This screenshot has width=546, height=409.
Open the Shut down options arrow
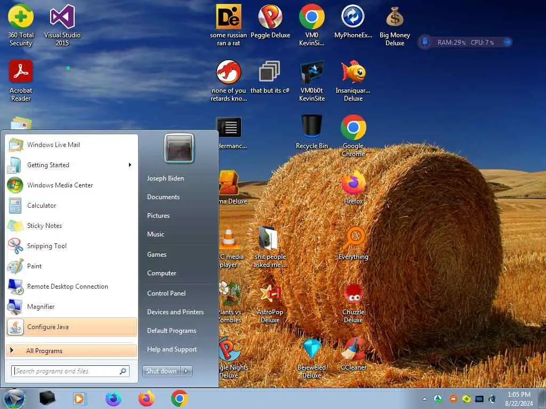coord(186,371)
